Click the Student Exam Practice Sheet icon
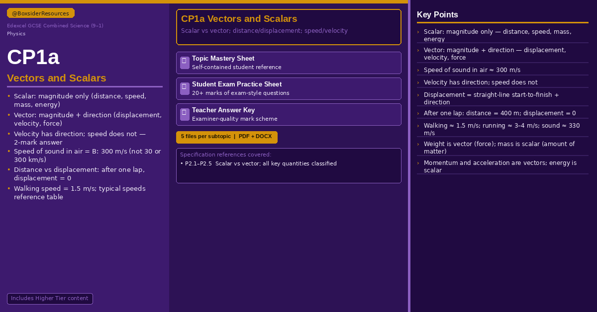The width and height of the screenshot is (597, 312). 185,88
